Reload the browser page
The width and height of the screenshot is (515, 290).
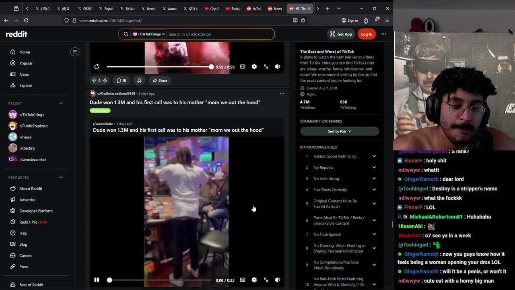click(x=26, y=20)
